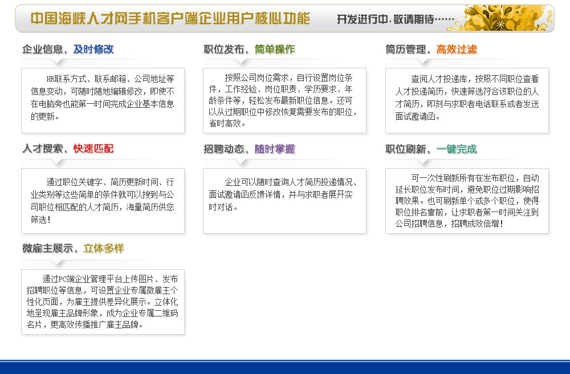
Task: Click the green 简单操作 heading text
Action: [x=275, y=49]
